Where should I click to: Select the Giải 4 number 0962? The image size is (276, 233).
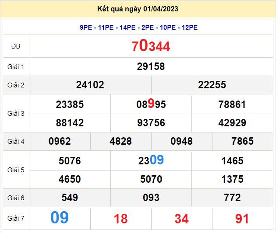click(60, 141)
